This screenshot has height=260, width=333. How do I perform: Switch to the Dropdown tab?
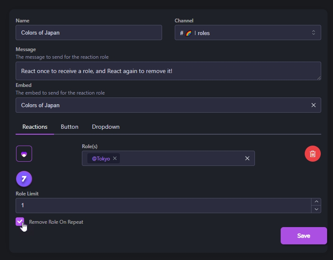tap(106, 127)
